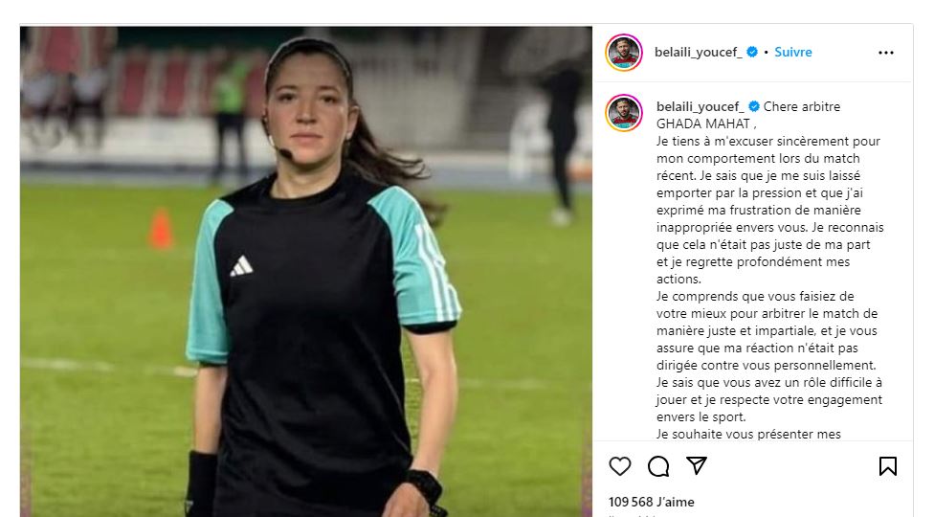Click the orange cone in the photo
The image size is (934, 517).
[161, 228]
